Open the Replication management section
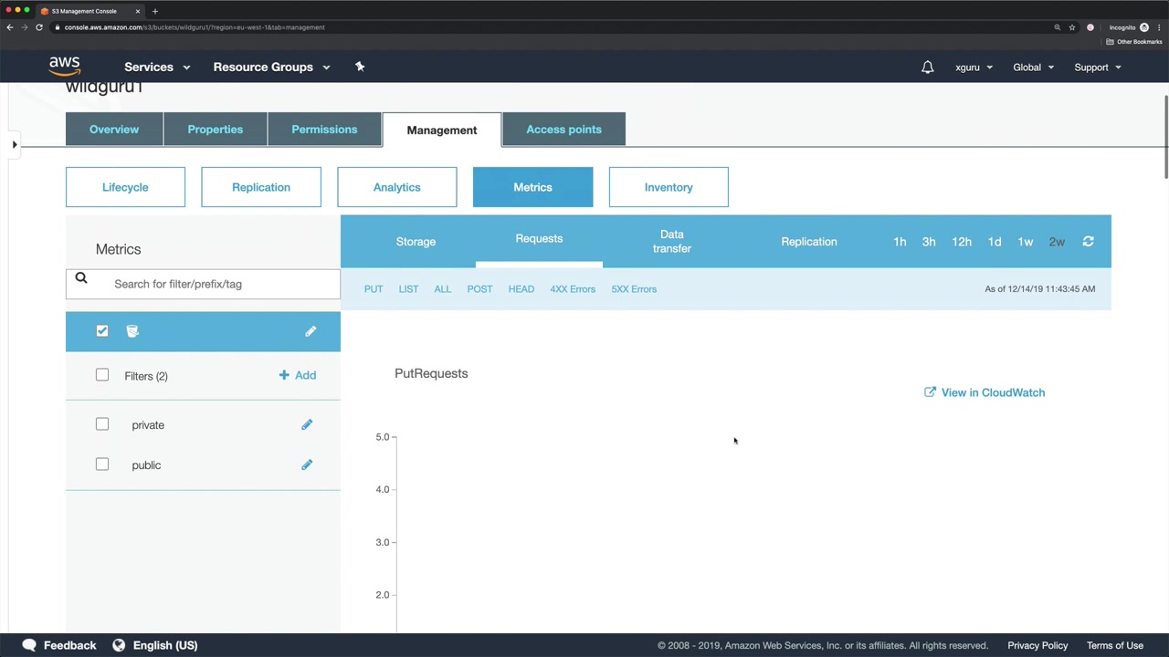The height and width of the screenshot is (657, 1169). click(x=261, y=187)
